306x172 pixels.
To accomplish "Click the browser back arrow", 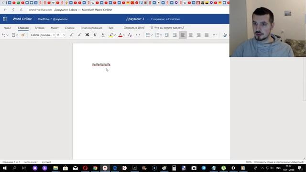I will pos(5,10).
